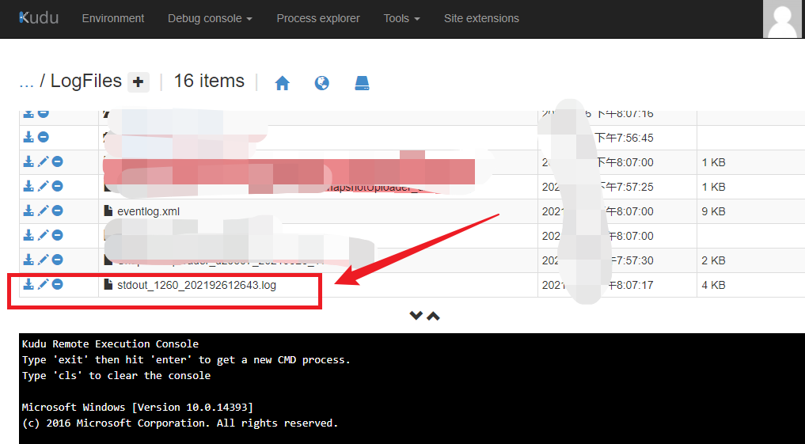Screen dimensions: 805x444
Task: Open the Environment page
Action: [x=113, y=18]
